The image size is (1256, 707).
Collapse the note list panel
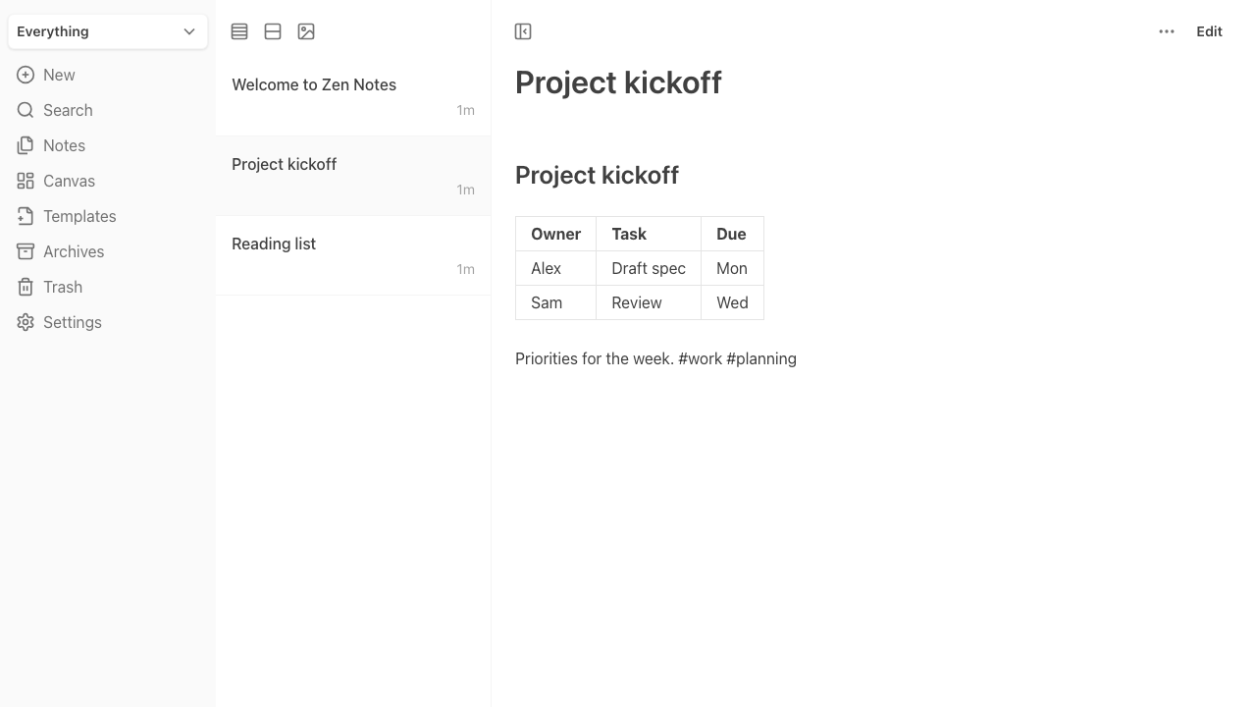click(523, 31)
